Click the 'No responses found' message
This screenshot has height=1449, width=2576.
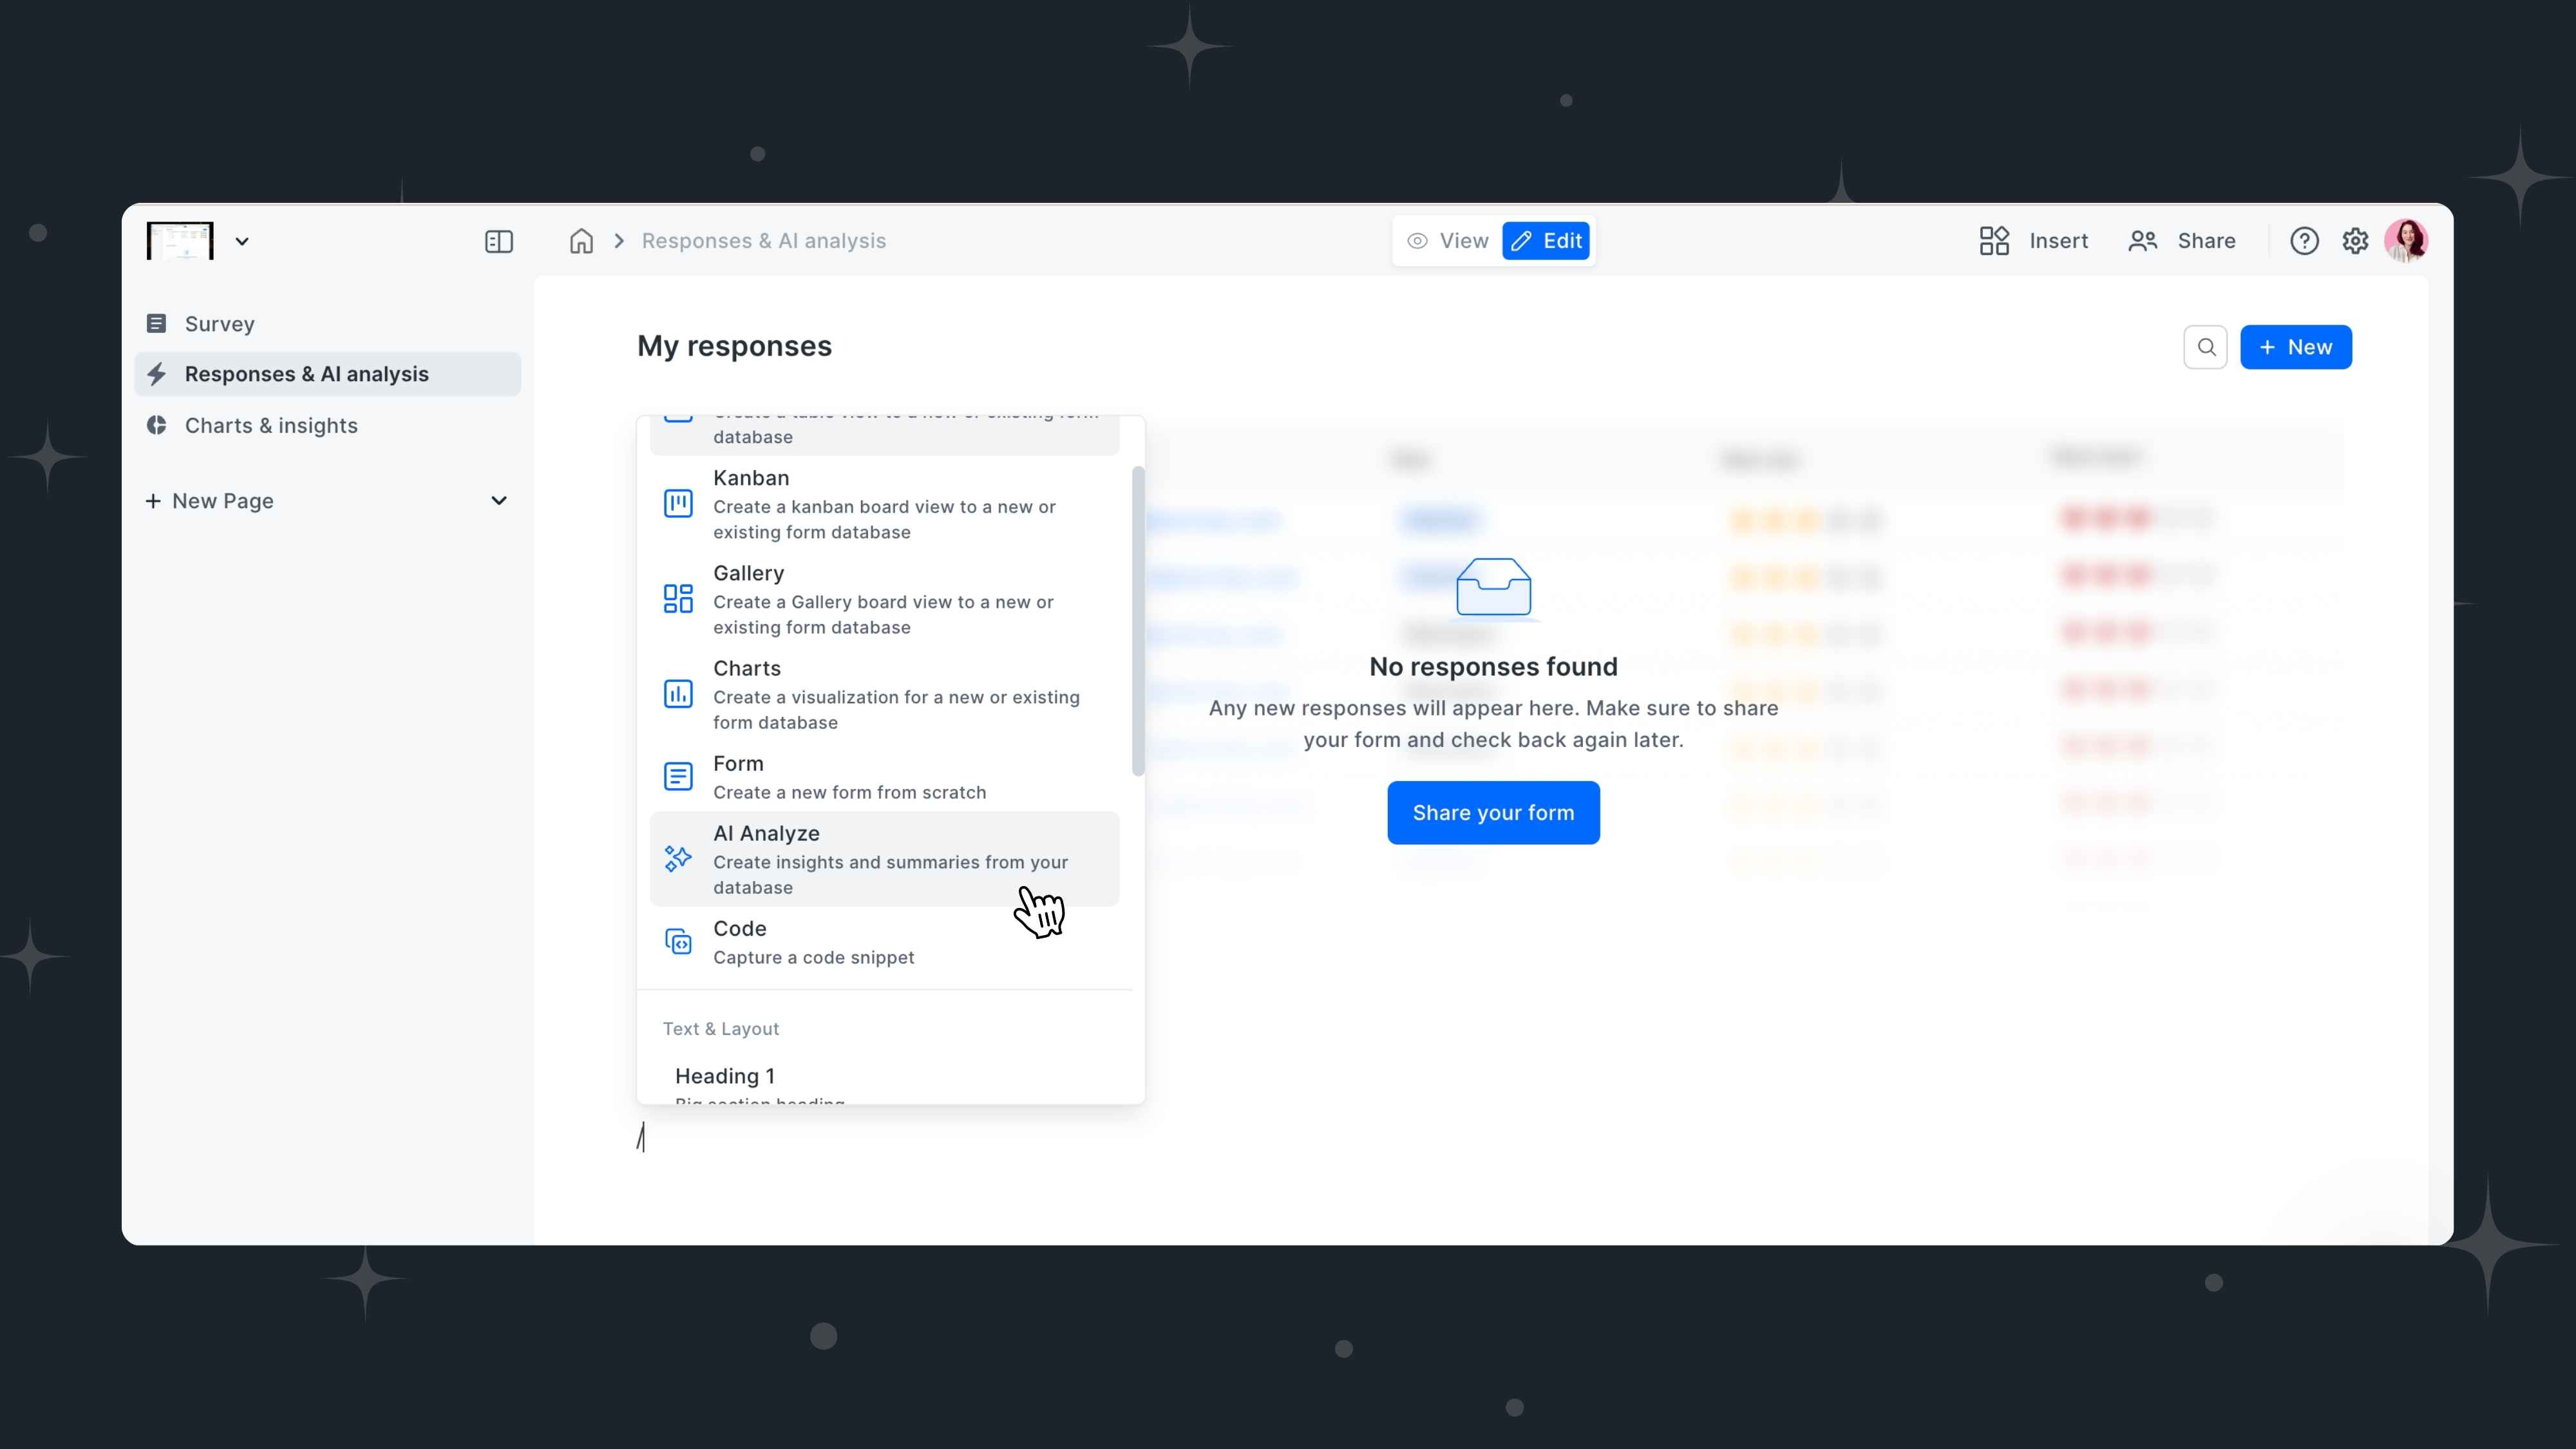[1493, 666]
